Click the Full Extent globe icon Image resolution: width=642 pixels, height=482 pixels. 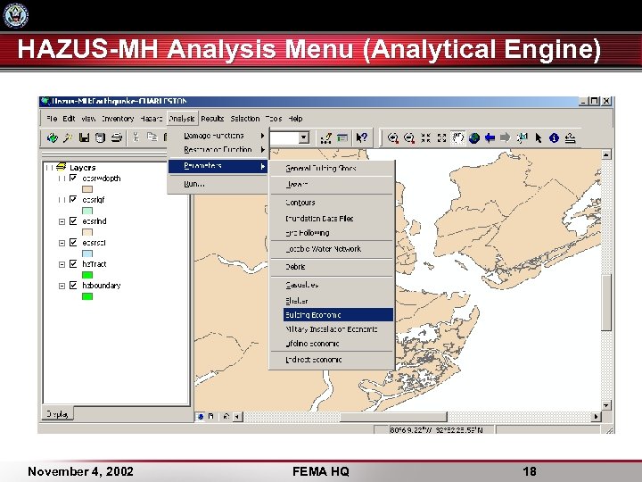(x=474, y=137)
